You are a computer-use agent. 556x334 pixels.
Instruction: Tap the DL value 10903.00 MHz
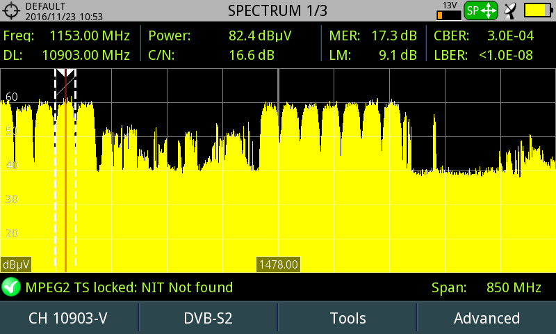[x=85, y=55]
